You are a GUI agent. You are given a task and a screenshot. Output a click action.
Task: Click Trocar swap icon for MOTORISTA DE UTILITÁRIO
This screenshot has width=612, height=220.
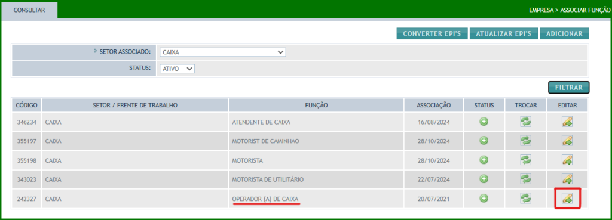(x=526, y=179)
